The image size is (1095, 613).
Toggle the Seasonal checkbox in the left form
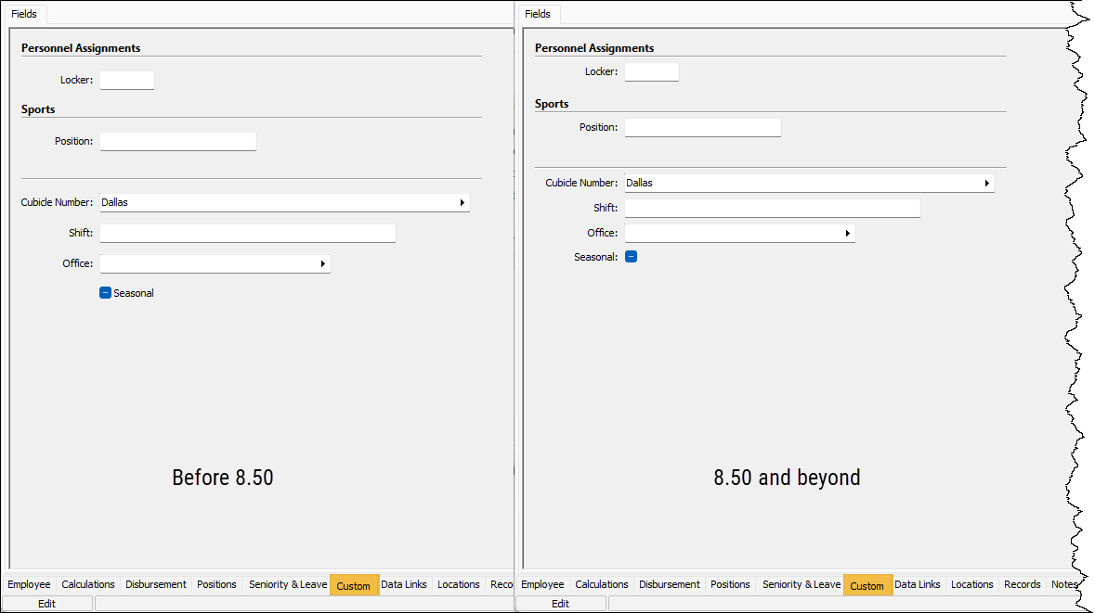coord(105,292)
